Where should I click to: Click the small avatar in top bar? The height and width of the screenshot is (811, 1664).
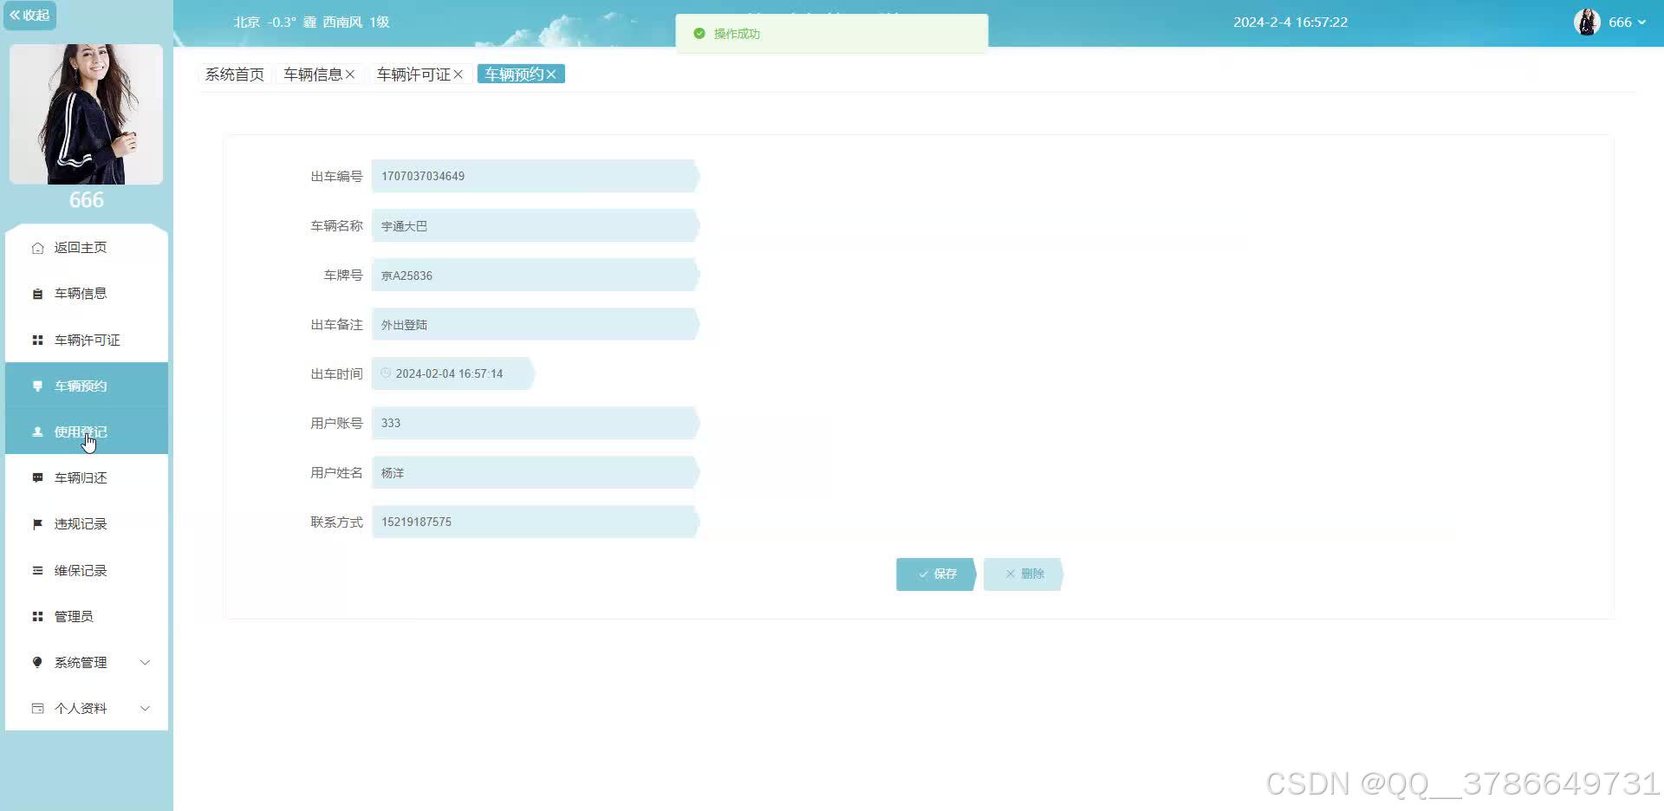pos(1587,22)
